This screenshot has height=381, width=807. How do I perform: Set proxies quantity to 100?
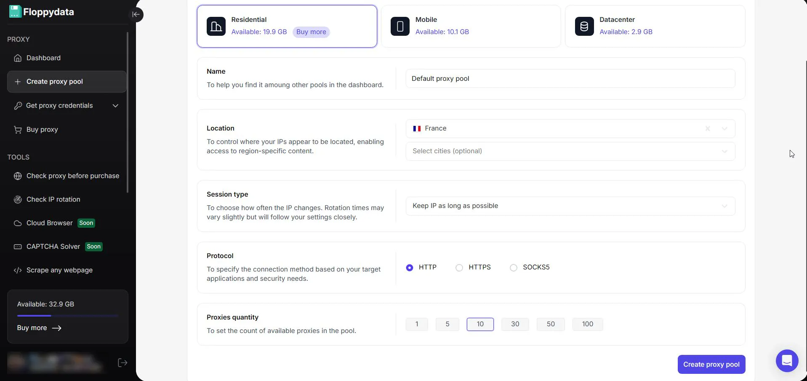[588, 324]
